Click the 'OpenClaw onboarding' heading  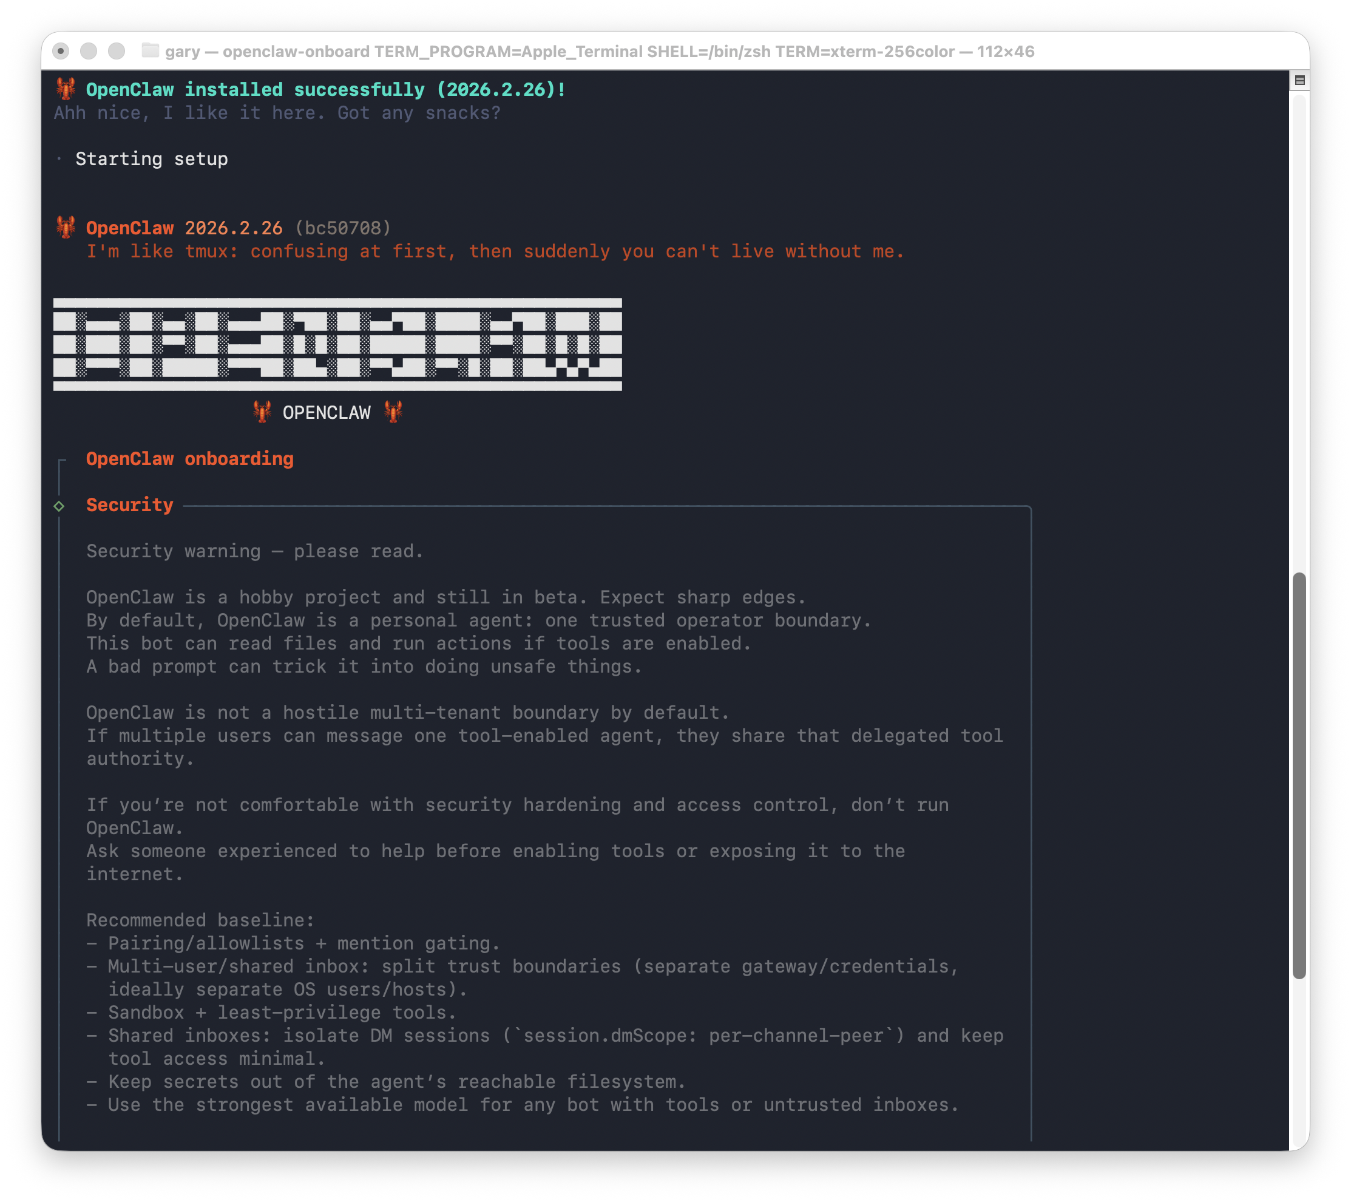coord(190,459)
